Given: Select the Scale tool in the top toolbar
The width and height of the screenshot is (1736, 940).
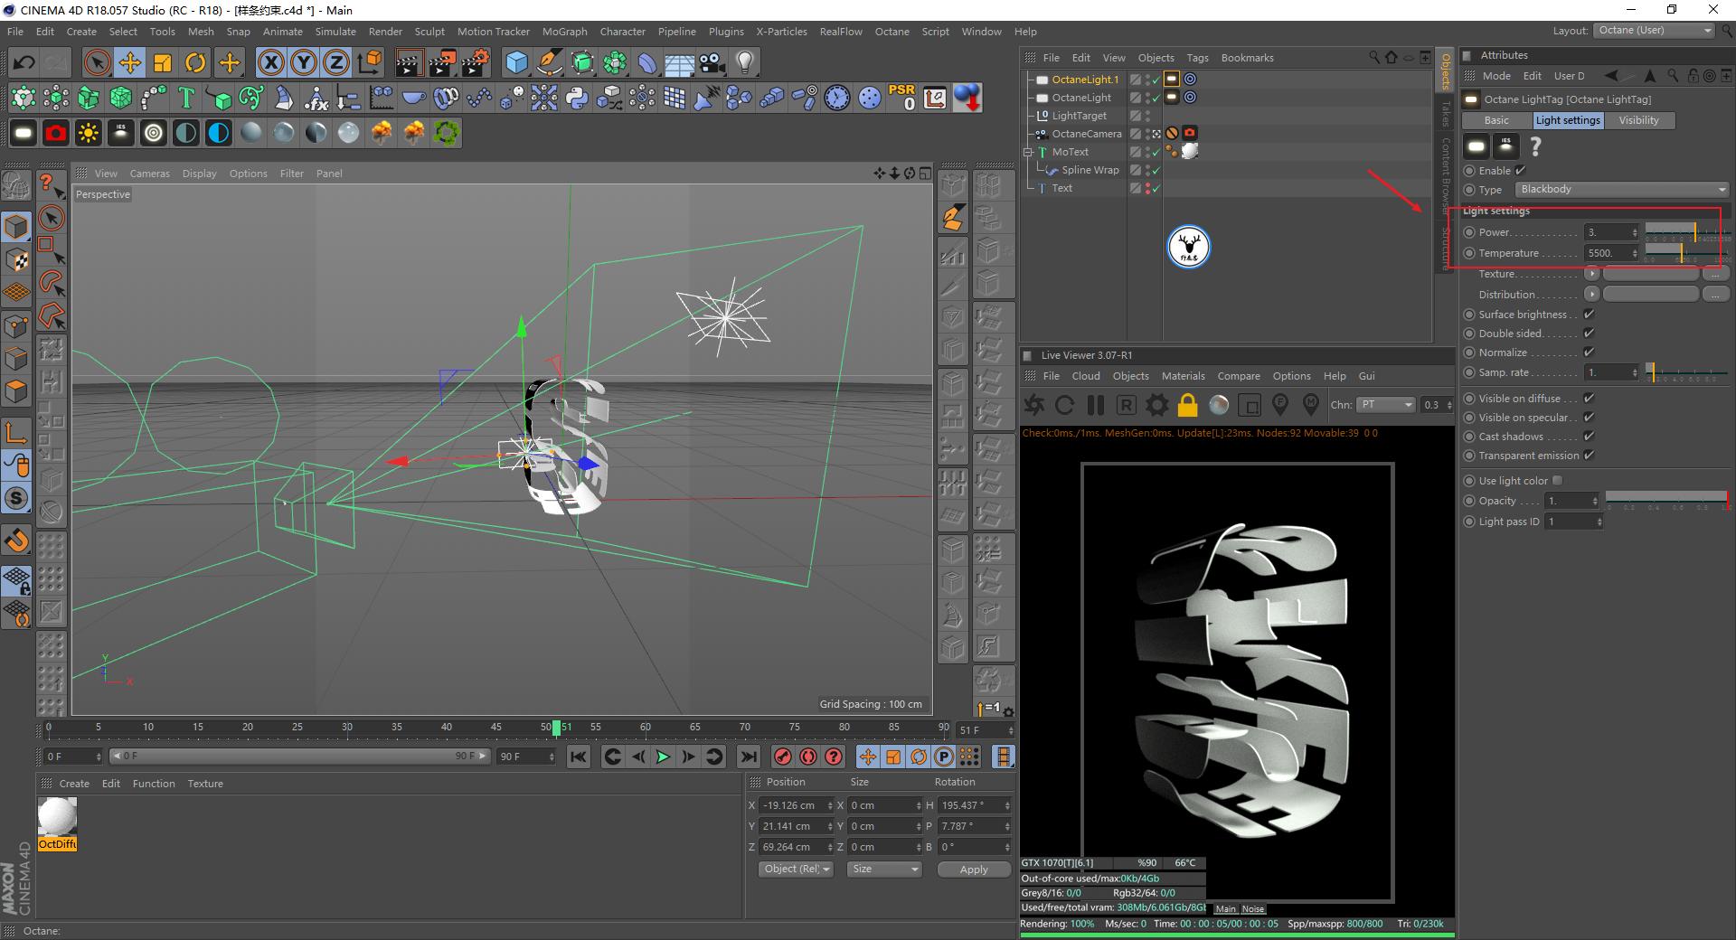Looking at the screenshot, I should (163, 62).
